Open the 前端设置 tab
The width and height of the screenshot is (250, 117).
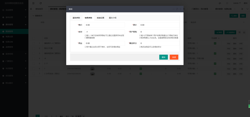(101, 18)
